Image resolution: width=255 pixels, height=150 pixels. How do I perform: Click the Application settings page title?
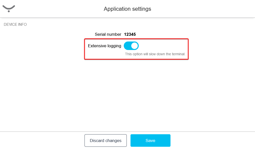point(127,9)
